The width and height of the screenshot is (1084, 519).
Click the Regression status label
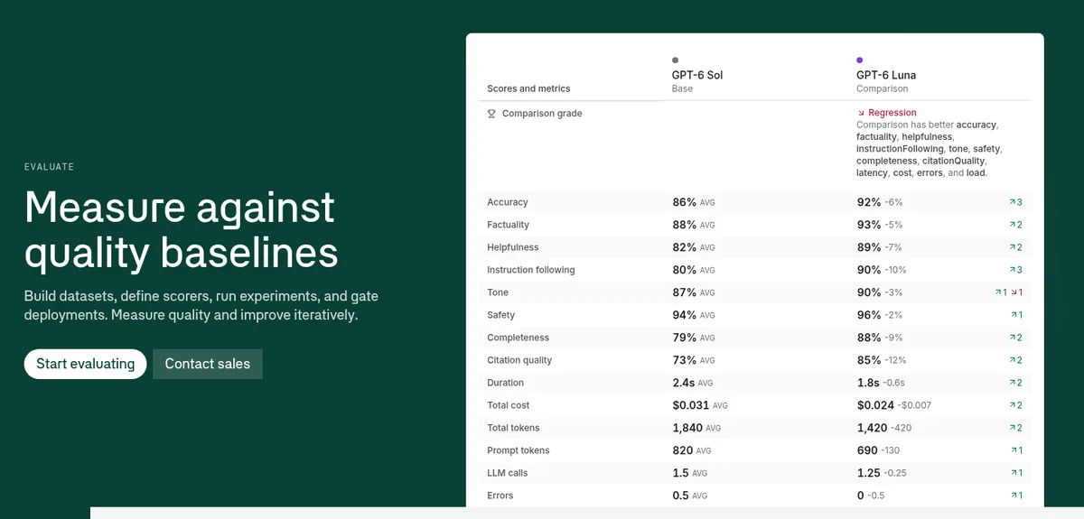click(892, 113)
